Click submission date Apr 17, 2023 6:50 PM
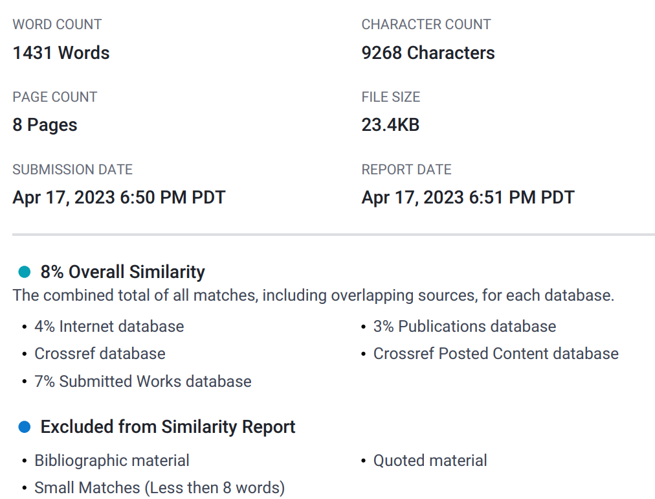Screen dimensions: 655x499 [x=119, y=198]
